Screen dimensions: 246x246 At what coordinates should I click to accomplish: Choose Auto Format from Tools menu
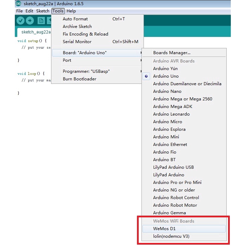coord(75,19)
